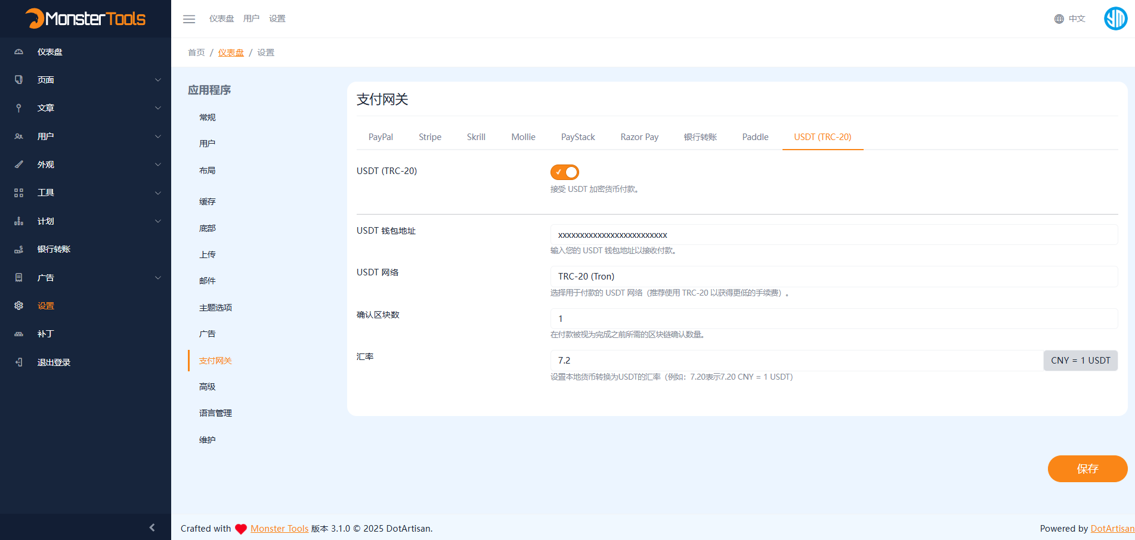Click the user avatar in top right corner

tap(1115, 18)
